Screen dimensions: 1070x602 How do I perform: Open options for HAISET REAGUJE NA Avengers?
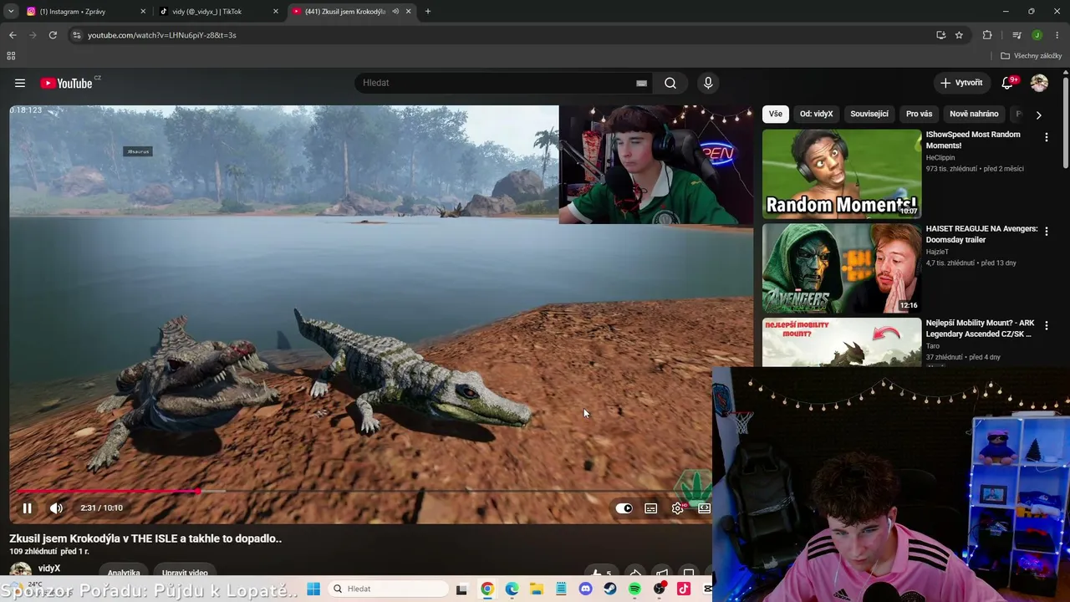pyautogui.click(x=1046, y=231)
